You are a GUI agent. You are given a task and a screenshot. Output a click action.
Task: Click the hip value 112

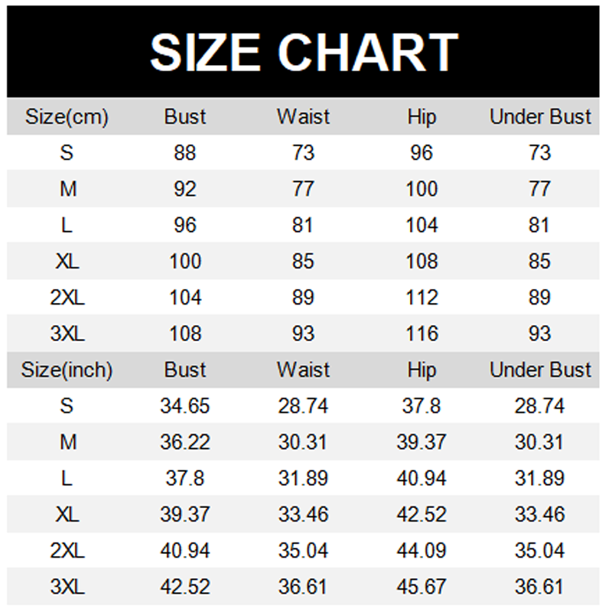[422, 298]
